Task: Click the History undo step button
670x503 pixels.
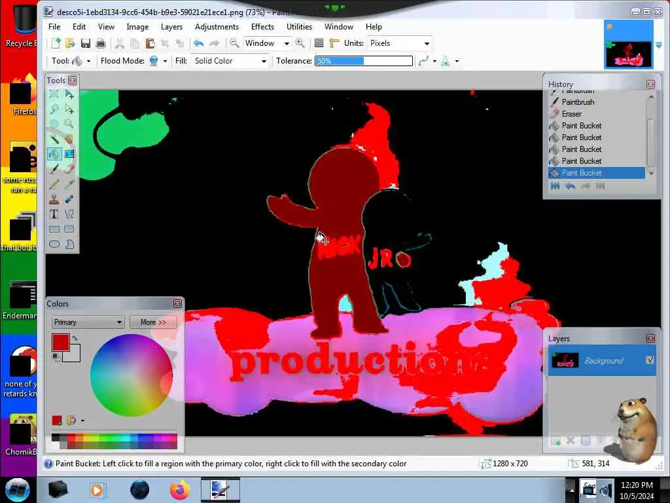Action: click(x=570, y=186)
